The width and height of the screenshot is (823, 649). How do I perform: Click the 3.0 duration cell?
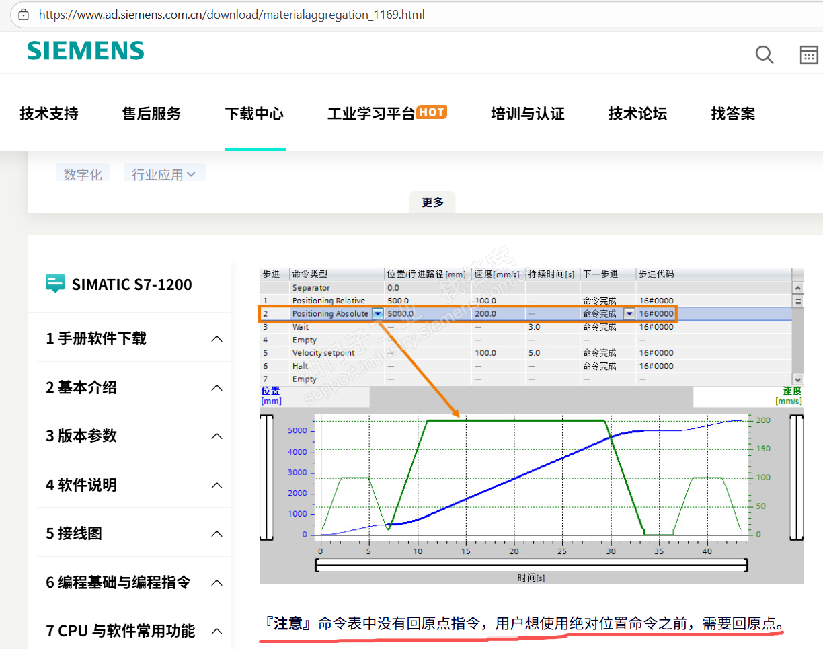pos(553,327)
